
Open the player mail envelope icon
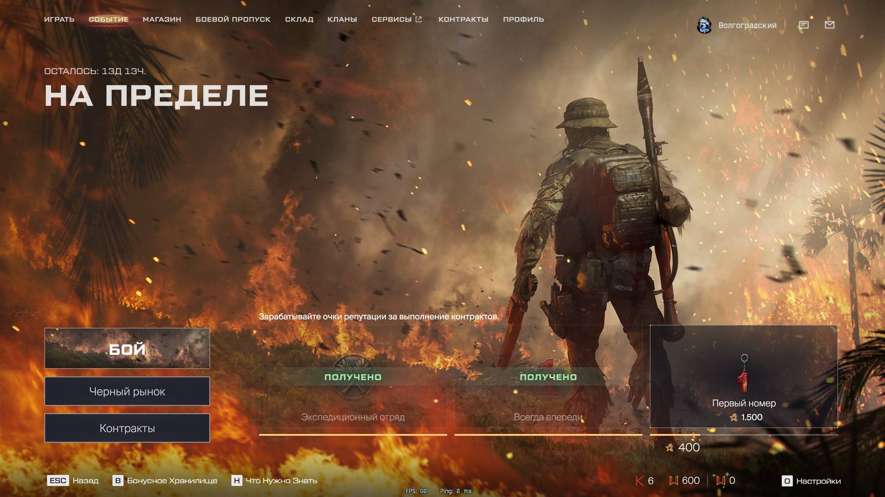(831, 25)
